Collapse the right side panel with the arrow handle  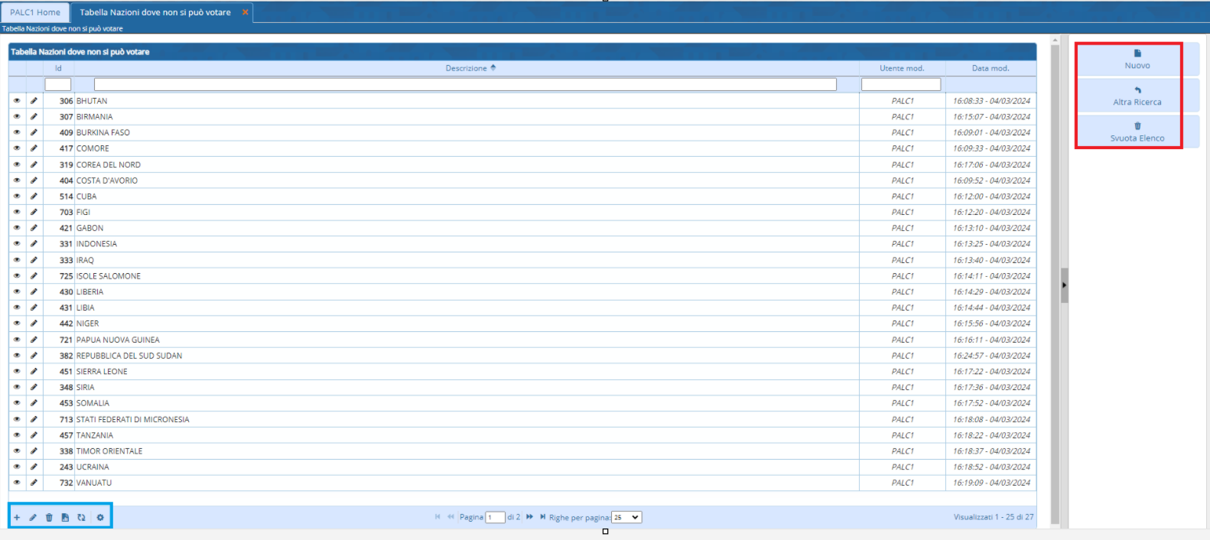pyautogui.click(x=1064, y=285)
